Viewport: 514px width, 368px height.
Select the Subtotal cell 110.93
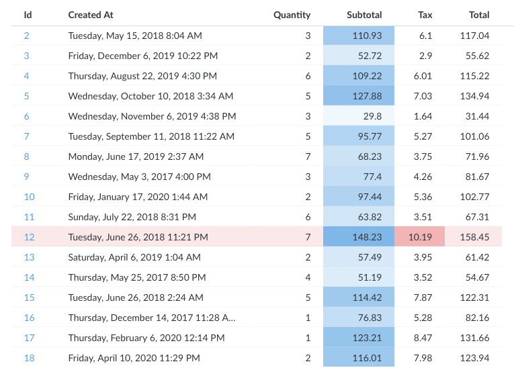point(359,36)
